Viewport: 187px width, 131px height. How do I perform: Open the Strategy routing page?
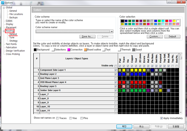13,41
